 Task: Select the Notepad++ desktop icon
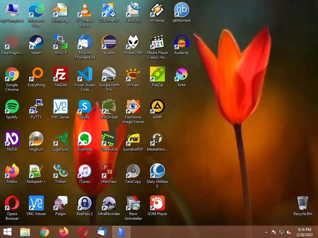click(36, 171)
